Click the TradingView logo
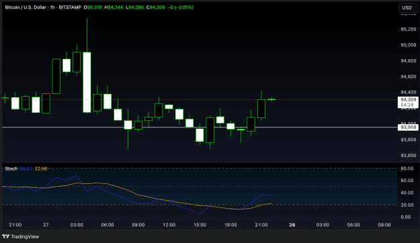Screen dimensions: 420x243 click(21, 236)
